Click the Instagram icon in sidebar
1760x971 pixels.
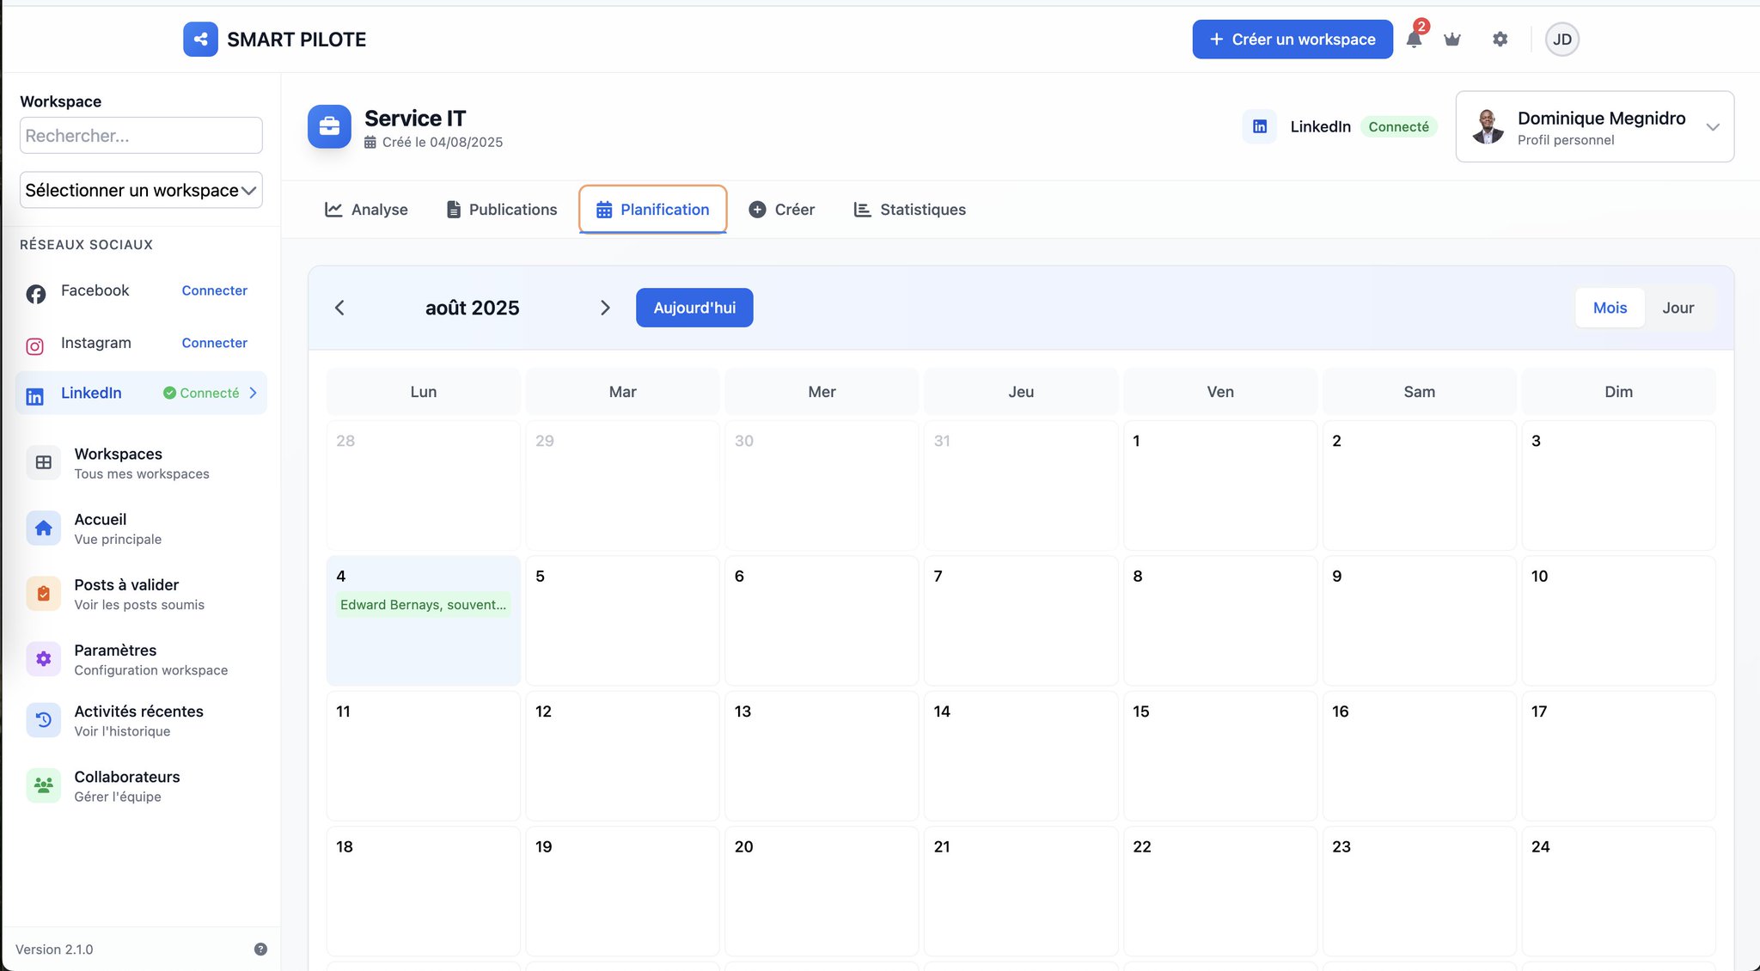click(35, 346)
